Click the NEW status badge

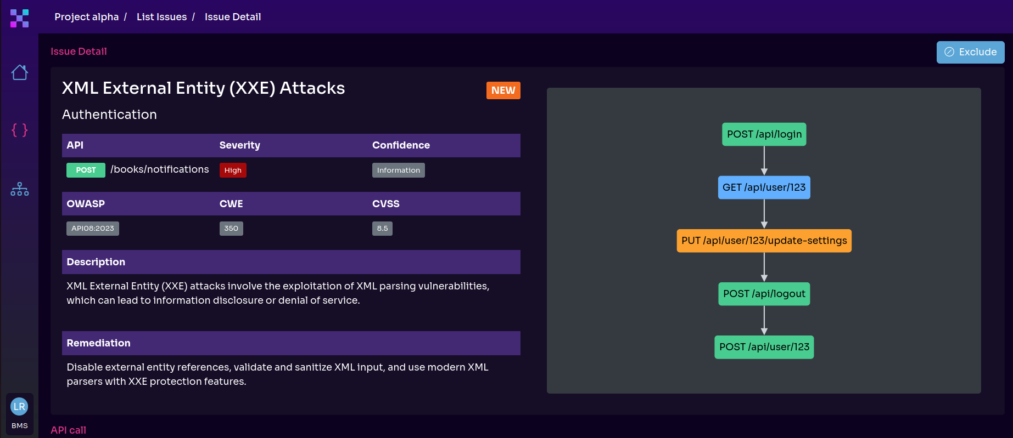(x=503, y=90)
